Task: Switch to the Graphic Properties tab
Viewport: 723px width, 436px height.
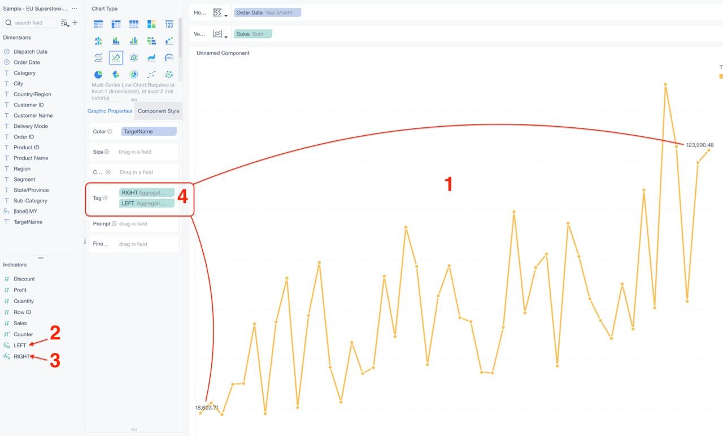Action: pos(110,111)
